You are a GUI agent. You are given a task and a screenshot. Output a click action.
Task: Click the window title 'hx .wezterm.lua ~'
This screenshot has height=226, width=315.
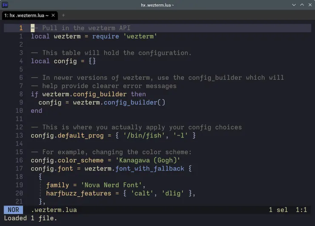tap(157, 5)
